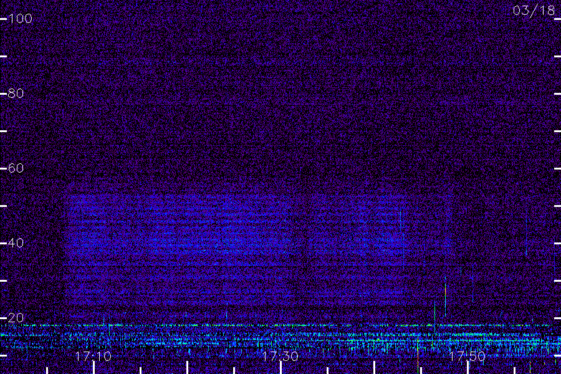Click the 80 frequency axis label

tap(16, 93)
